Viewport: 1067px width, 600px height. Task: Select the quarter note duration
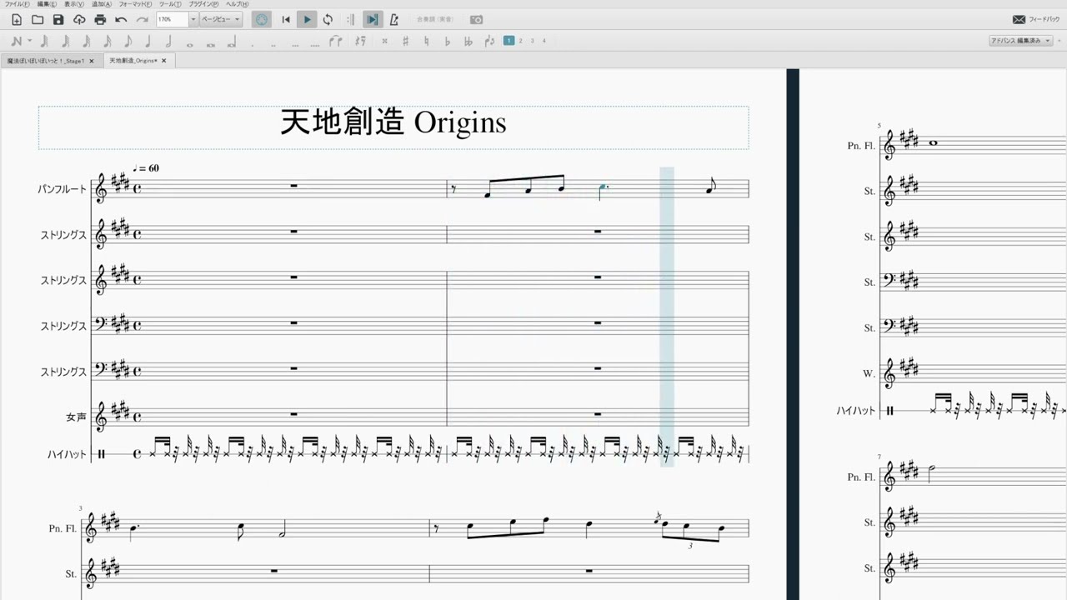point(148,41)
